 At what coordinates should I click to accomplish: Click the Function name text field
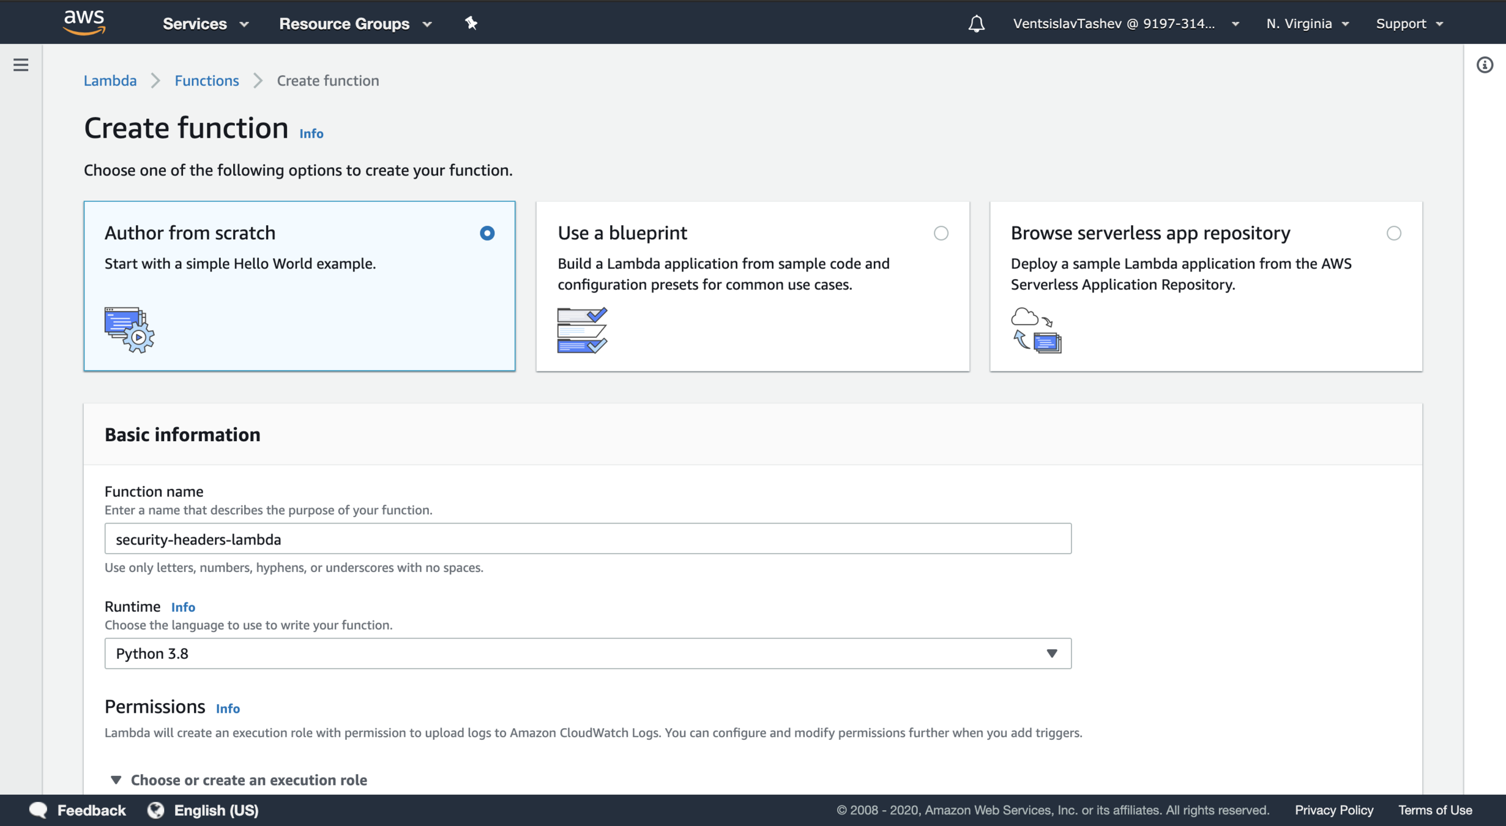pyautogui.click(x=587, y=539)
